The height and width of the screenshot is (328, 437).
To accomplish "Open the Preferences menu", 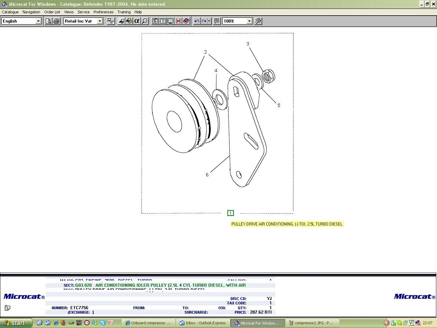I will (103, 12).
